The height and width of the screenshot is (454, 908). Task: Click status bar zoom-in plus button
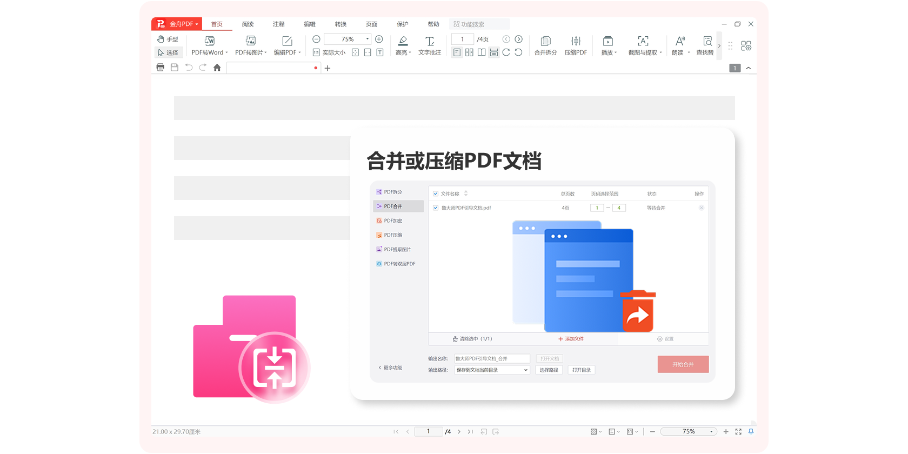[726, 431]
